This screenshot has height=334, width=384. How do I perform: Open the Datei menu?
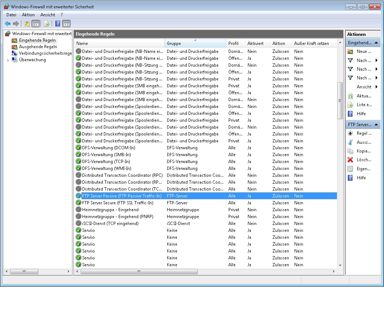[12, 15]
